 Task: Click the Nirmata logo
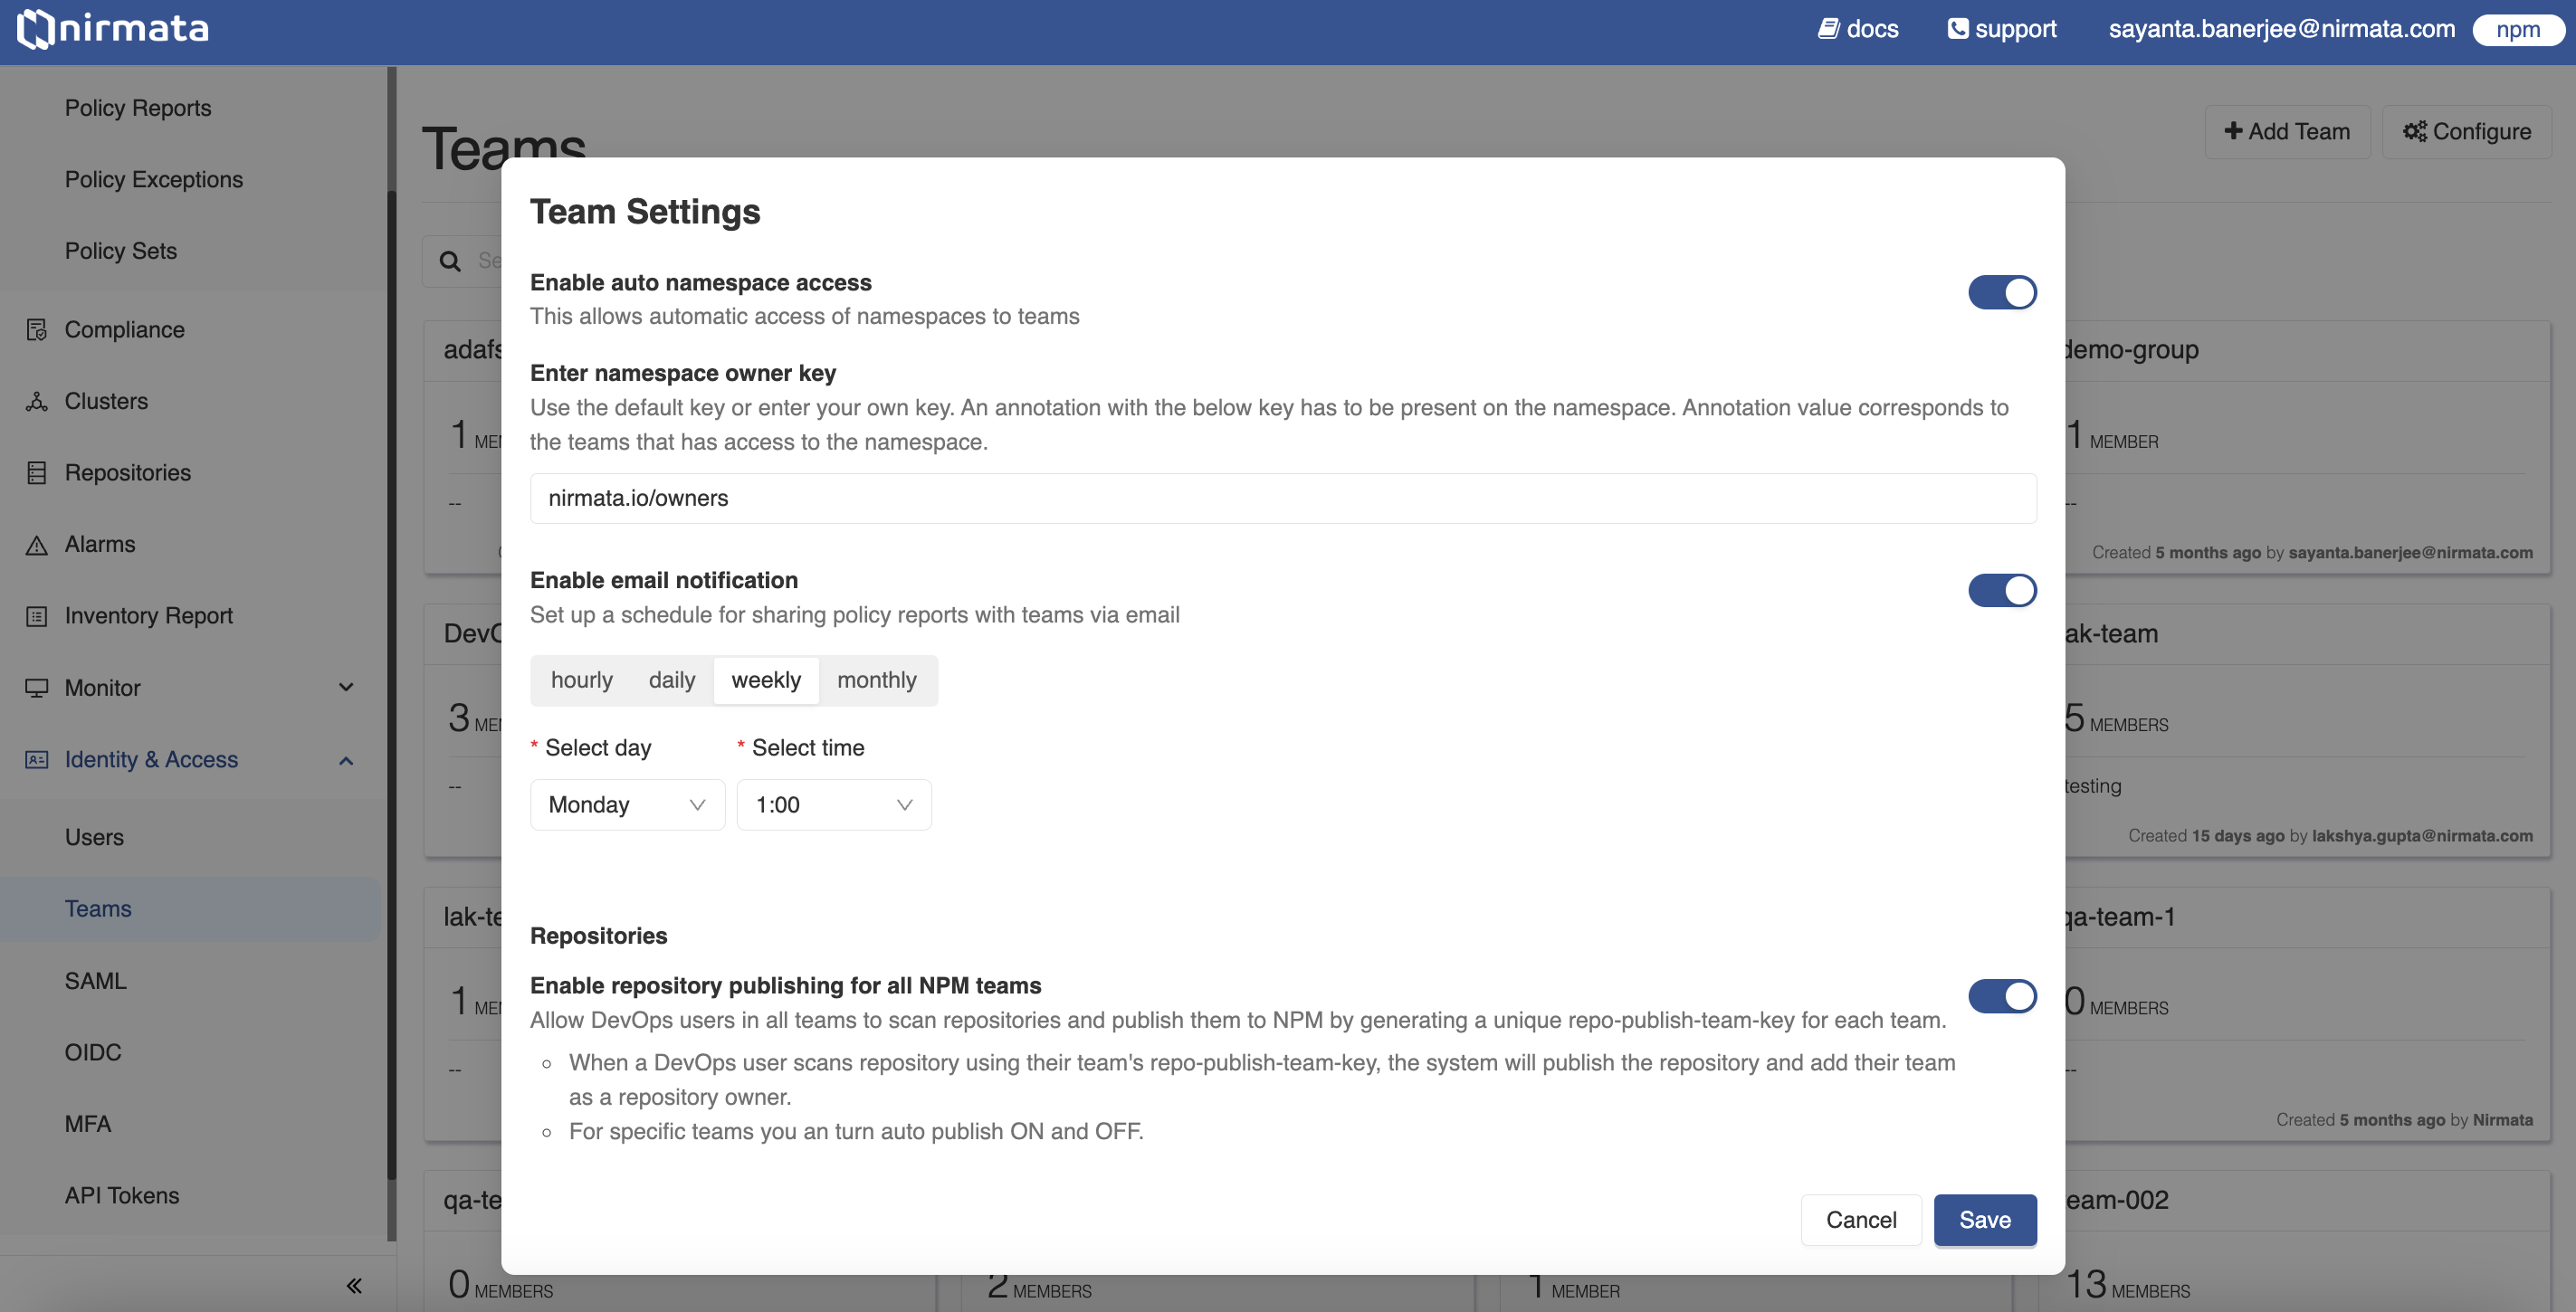click(x=113, y=29)
